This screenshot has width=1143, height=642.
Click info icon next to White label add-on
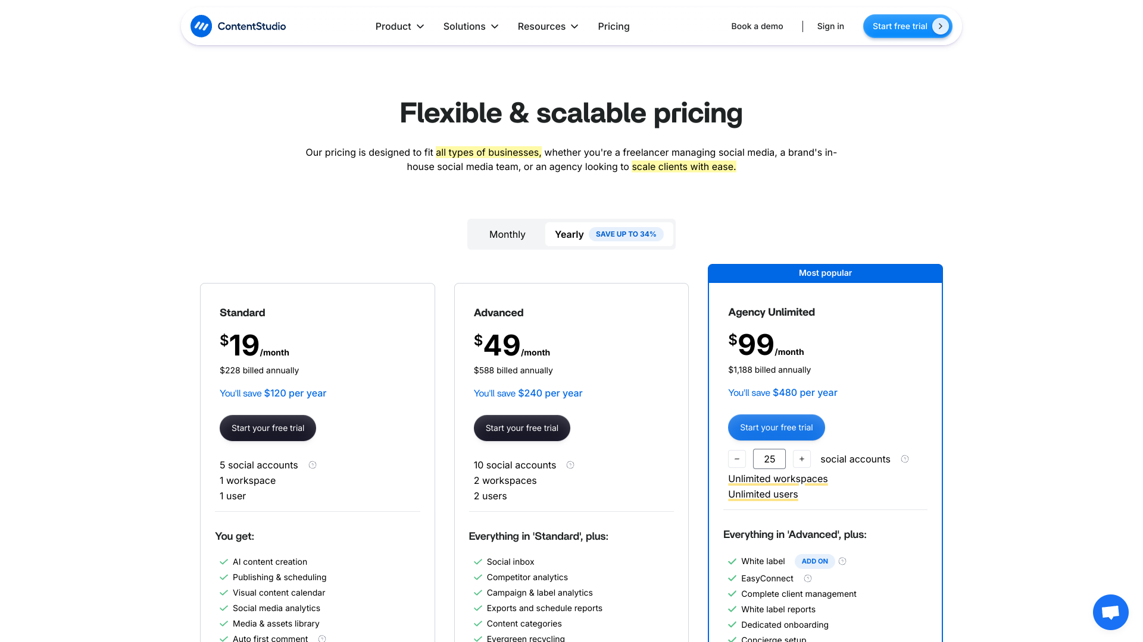[x=842, y=561]
